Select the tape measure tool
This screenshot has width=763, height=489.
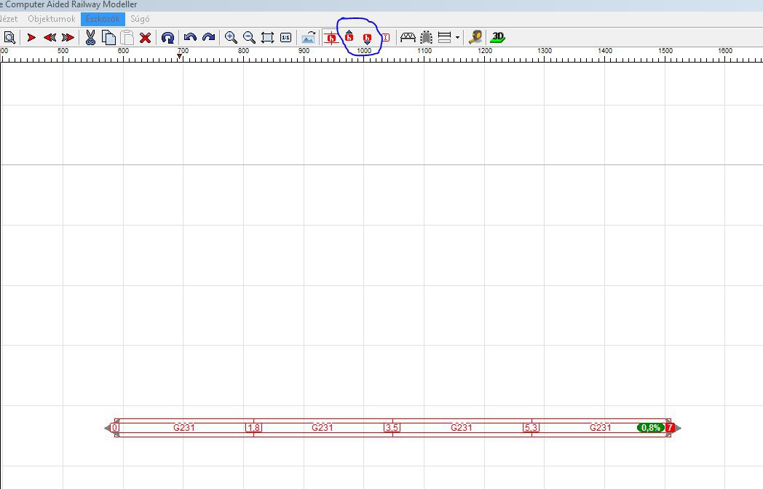(475, 37)
